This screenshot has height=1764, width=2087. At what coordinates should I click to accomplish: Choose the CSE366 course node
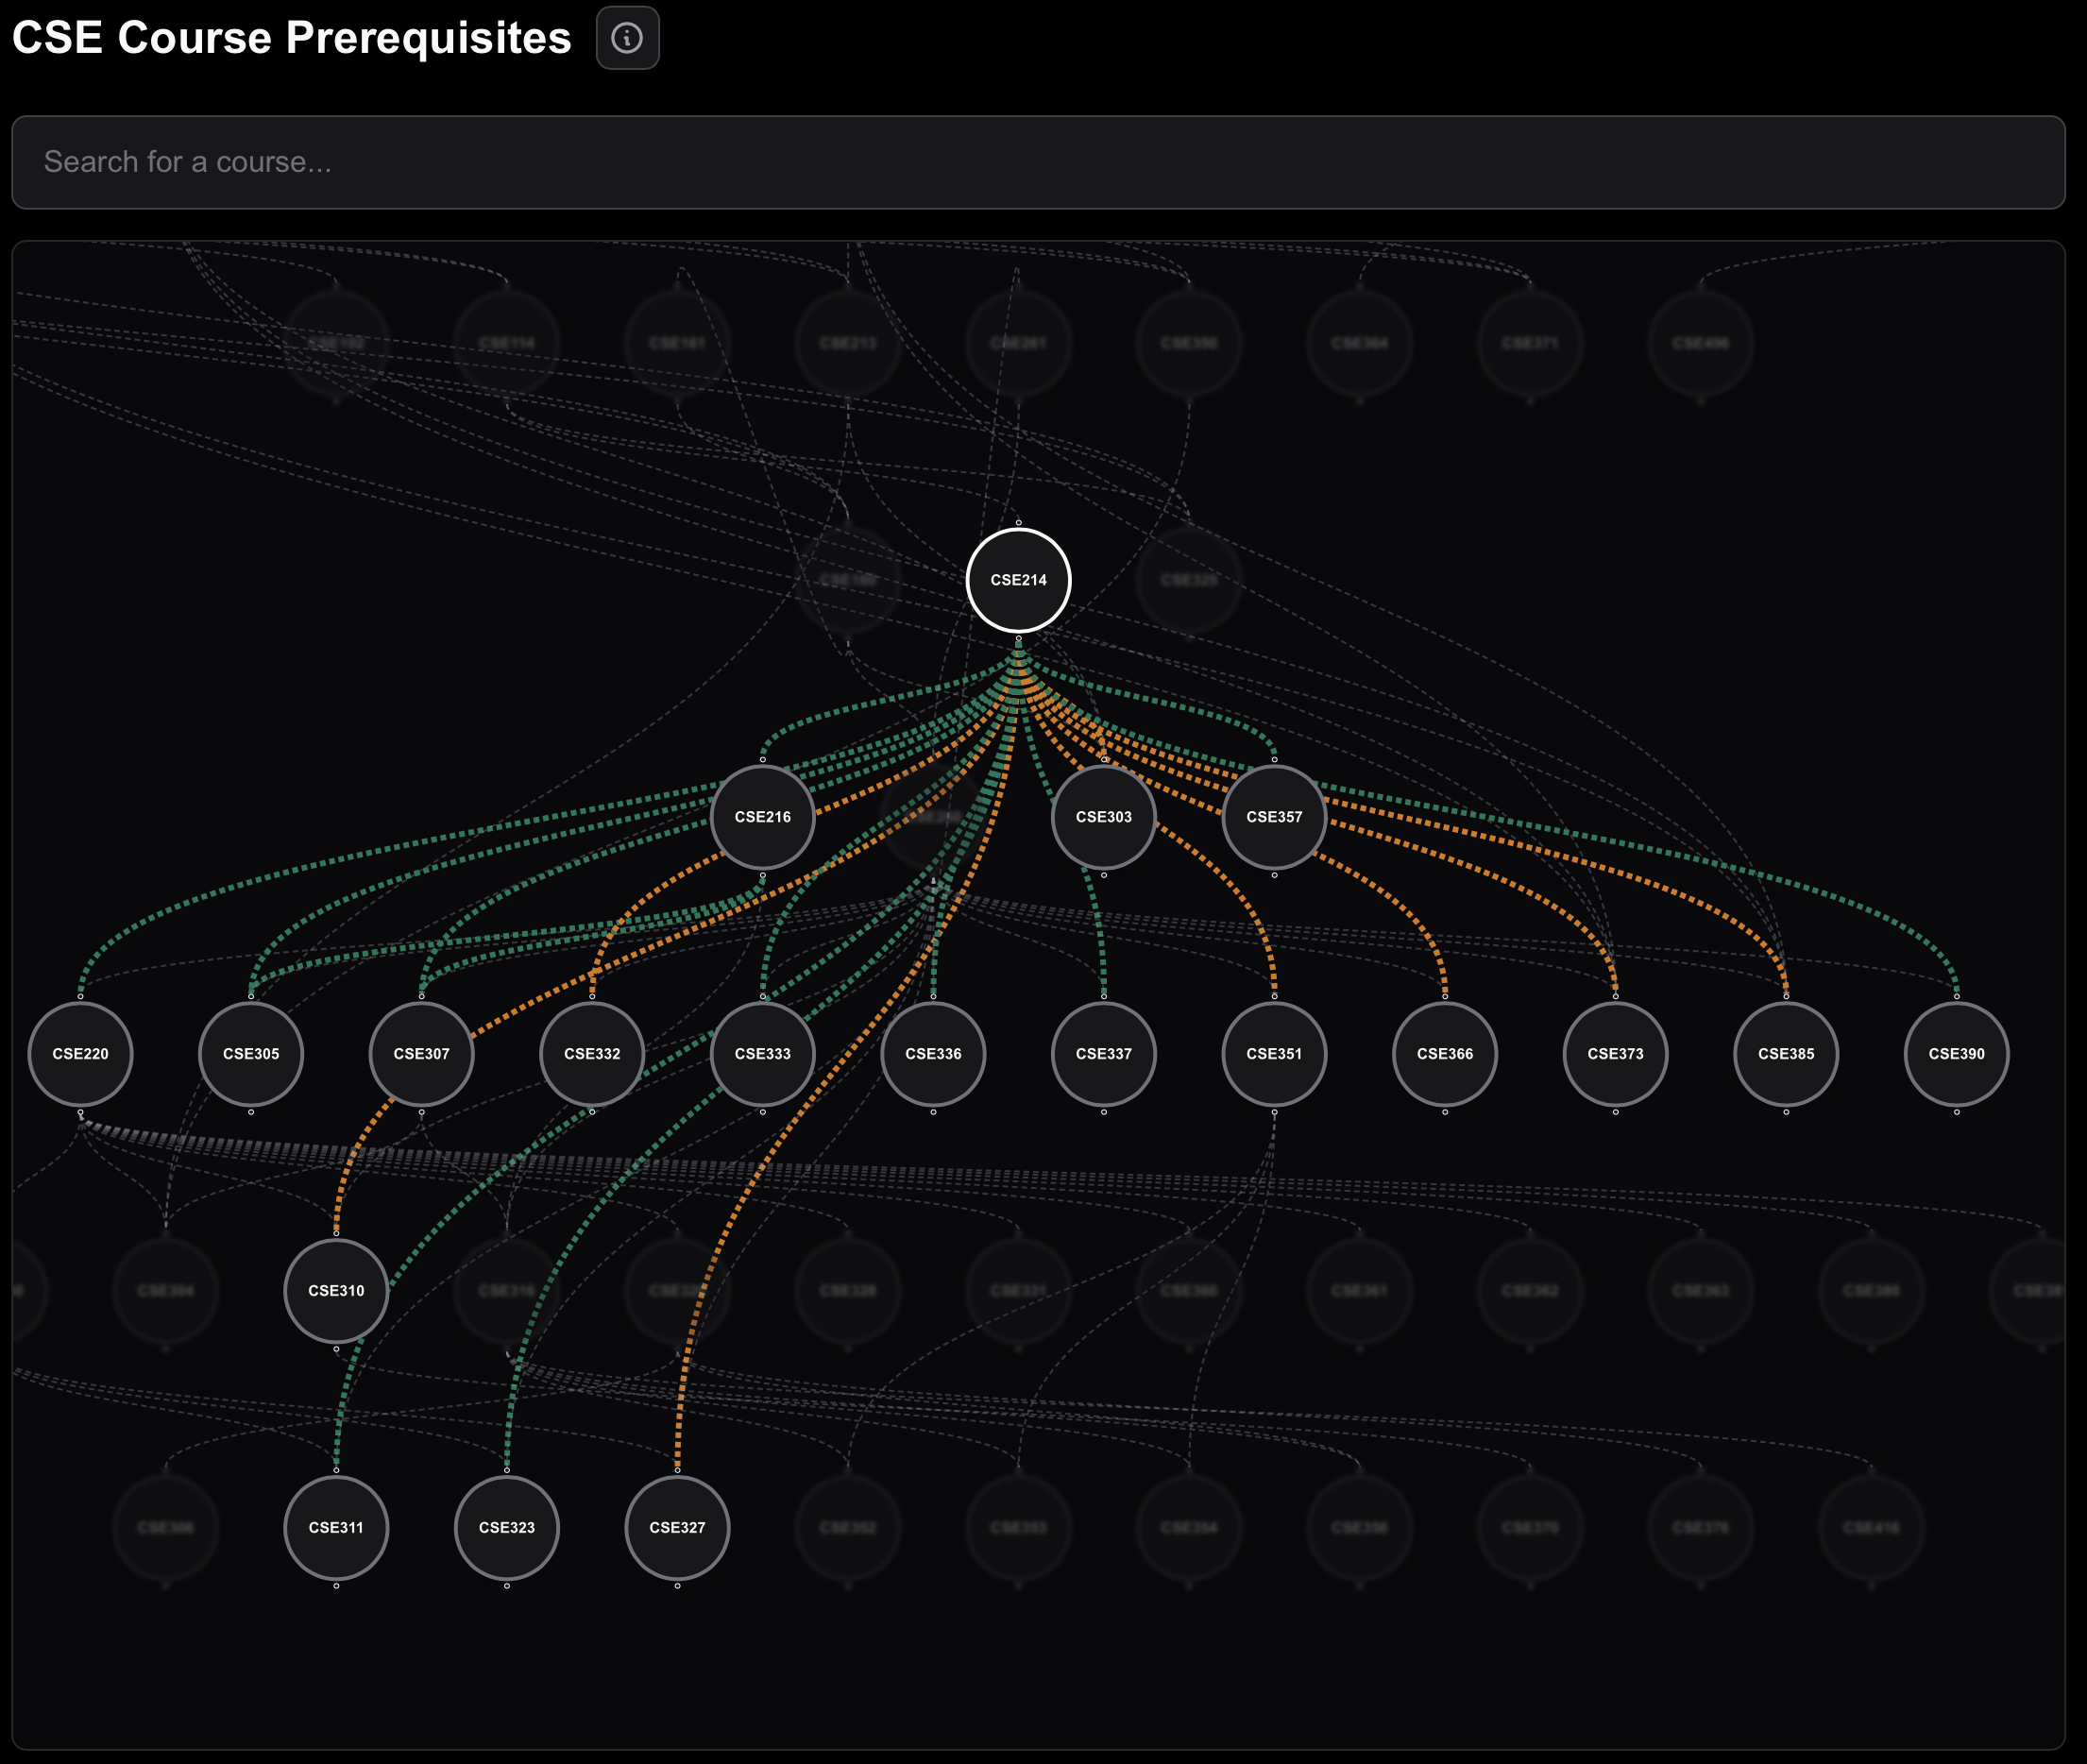1444,1054
